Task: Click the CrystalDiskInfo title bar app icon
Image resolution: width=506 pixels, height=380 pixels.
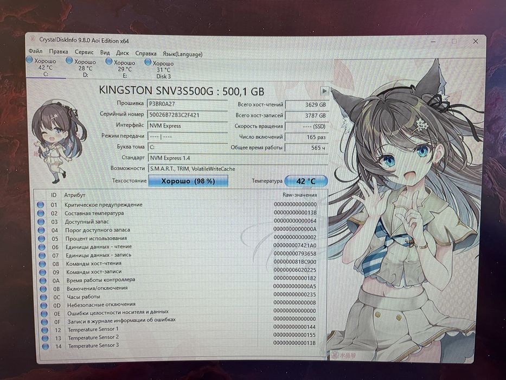Action: [33, 39]
